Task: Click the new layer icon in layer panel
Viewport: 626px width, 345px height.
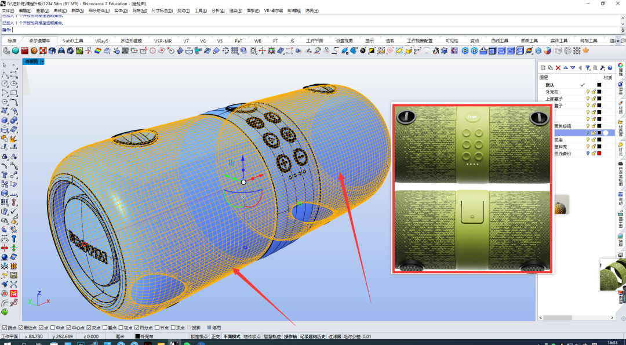Action: [x=543, y=68]
